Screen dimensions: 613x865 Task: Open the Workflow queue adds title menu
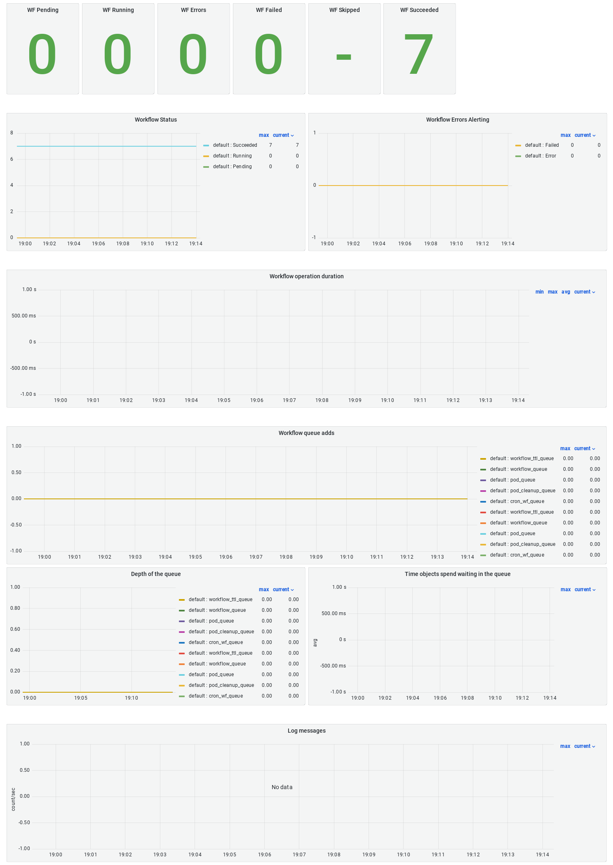click(306, 433)
